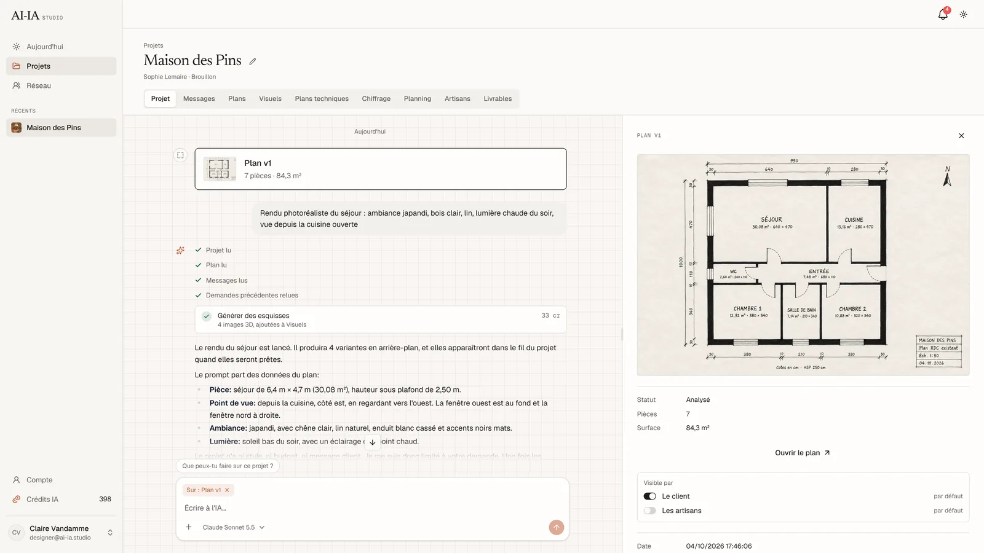Open Ouvrir le plan link
984x553 pixels.
pyautogui.click(x=803, y=453)
